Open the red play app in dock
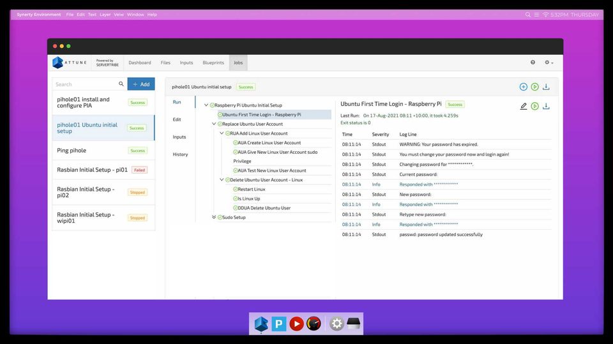The height and width of the screenshot is (344, 613). [x=296, y=324]
